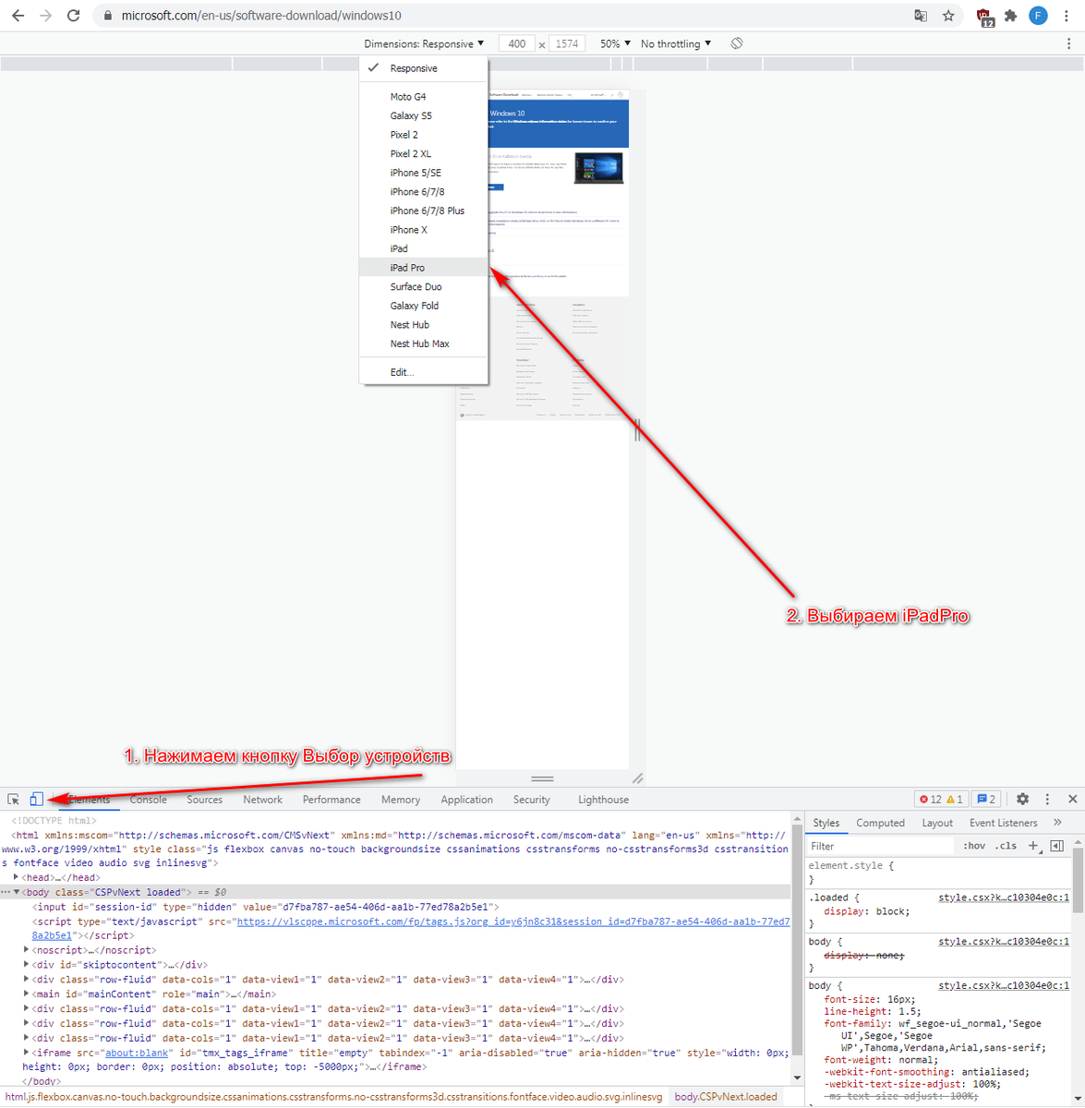Click the 2 messages badge

[986, 800]
